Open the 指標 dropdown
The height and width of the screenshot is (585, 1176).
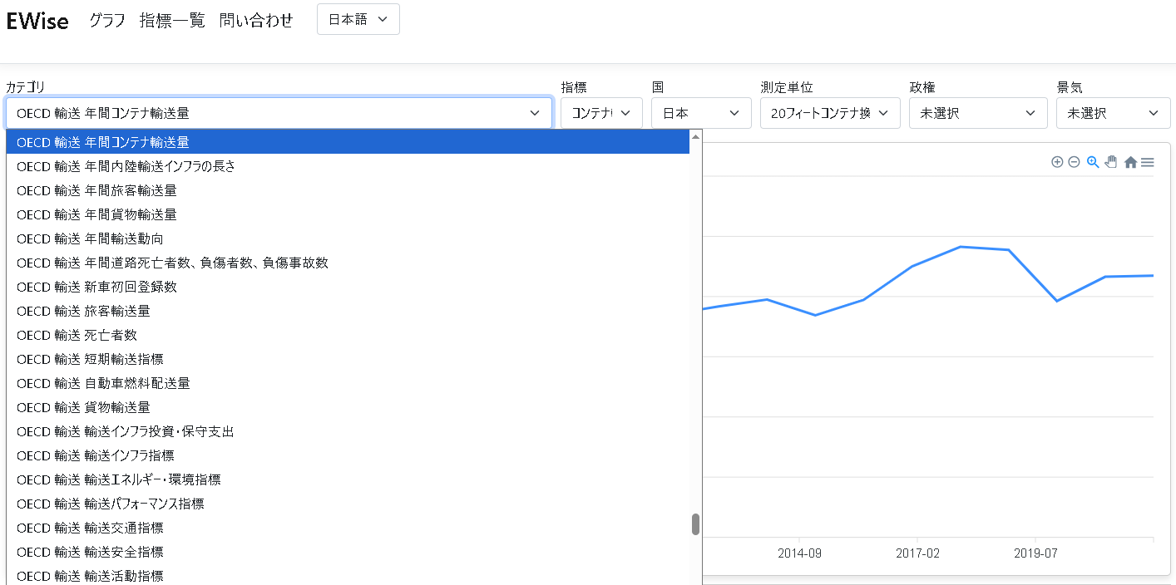(x=601, y=113)
